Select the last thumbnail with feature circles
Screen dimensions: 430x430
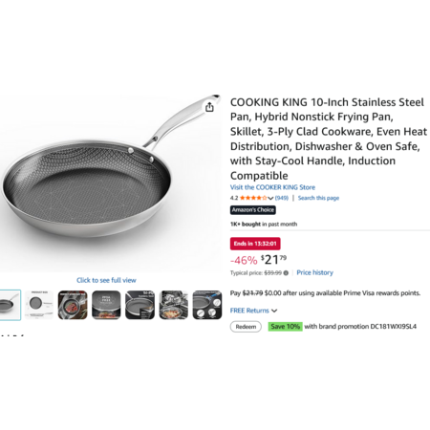click(207, 305)
